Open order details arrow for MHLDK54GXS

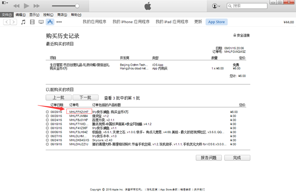[47, 140]
